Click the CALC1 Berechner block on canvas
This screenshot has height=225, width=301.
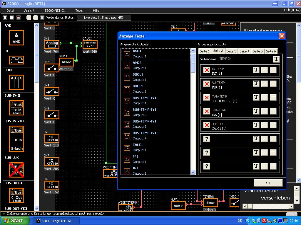pyautogui.click(x=90, y=44)
